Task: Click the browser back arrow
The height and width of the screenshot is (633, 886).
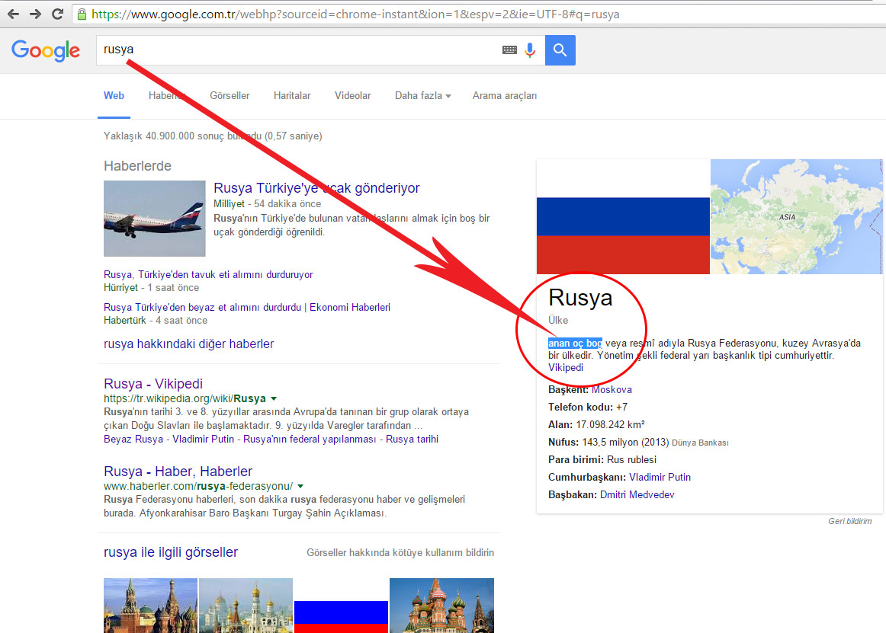Action: pyautogui.click(x=13, y=14)
